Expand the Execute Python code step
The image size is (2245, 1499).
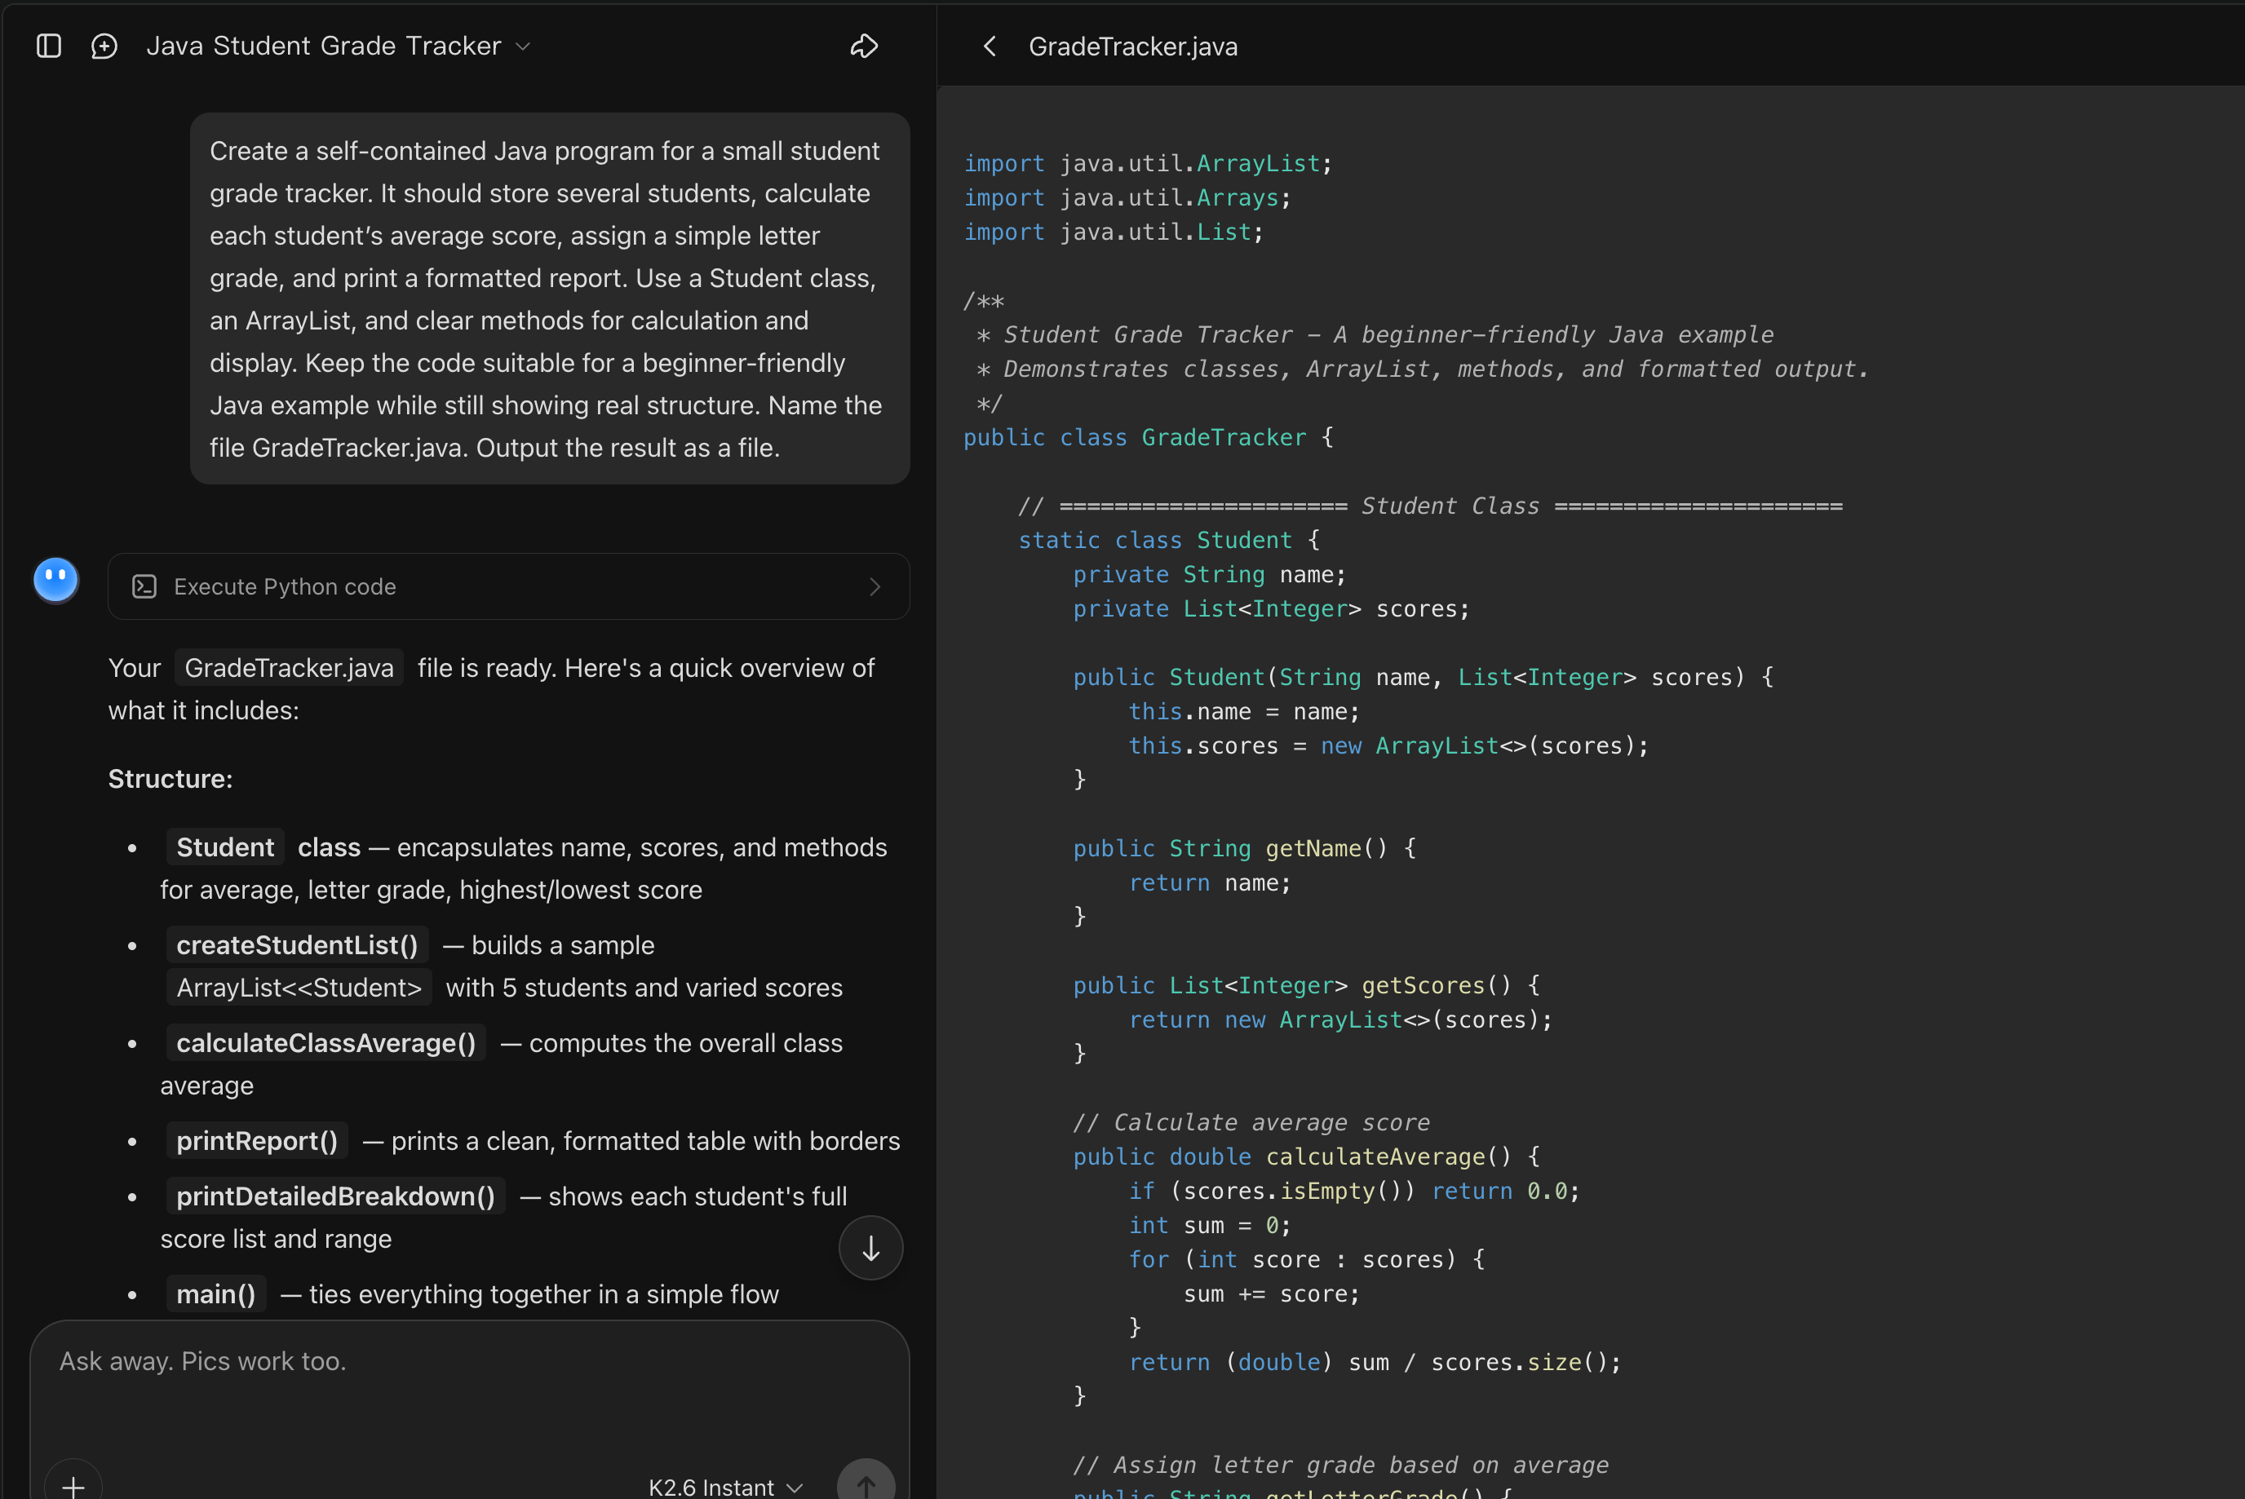tap(509, 586)
